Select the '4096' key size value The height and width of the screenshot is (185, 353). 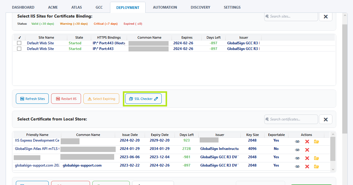pos(252,149)
